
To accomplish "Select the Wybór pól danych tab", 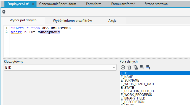I will point(23,20).
